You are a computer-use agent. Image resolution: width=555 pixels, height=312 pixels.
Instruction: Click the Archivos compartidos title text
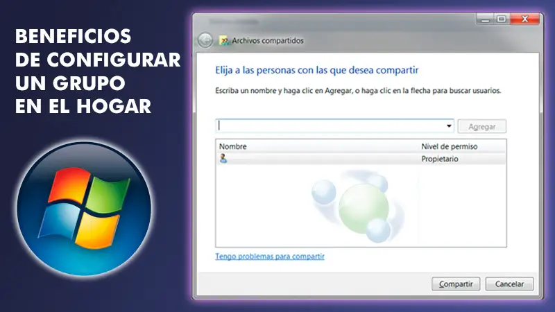coord(268,41)
